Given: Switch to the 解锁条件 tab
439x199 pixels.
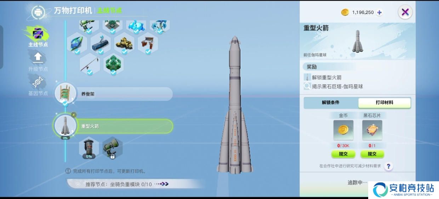Looking at the screenshot, I should click(x=330, y=103).
